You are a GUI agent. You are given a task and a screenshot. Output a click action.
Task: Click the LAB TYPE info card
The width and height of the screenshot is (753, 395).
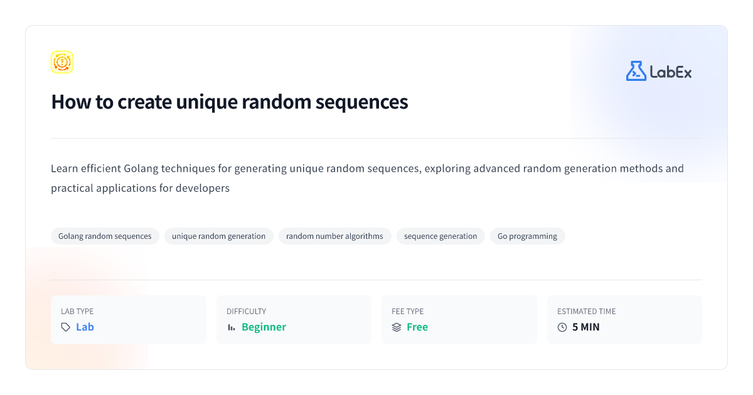[129, 320]
